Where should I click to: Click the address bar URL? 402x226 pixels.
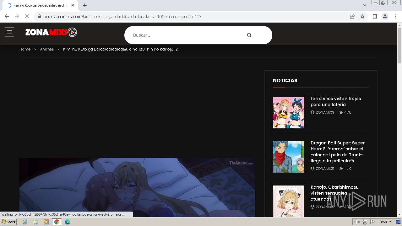click(x=123, y=17)
